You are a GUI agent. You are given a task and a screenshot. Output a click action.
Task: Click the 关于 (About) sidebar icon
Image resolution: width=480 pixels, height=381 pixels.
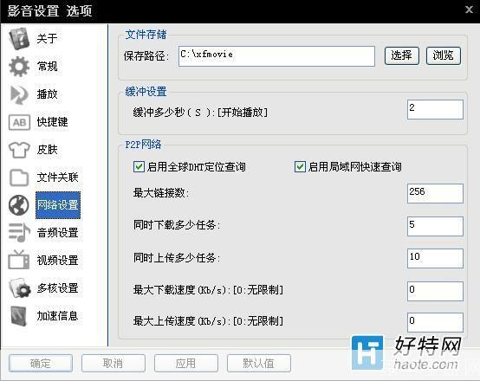pos(19,39)
